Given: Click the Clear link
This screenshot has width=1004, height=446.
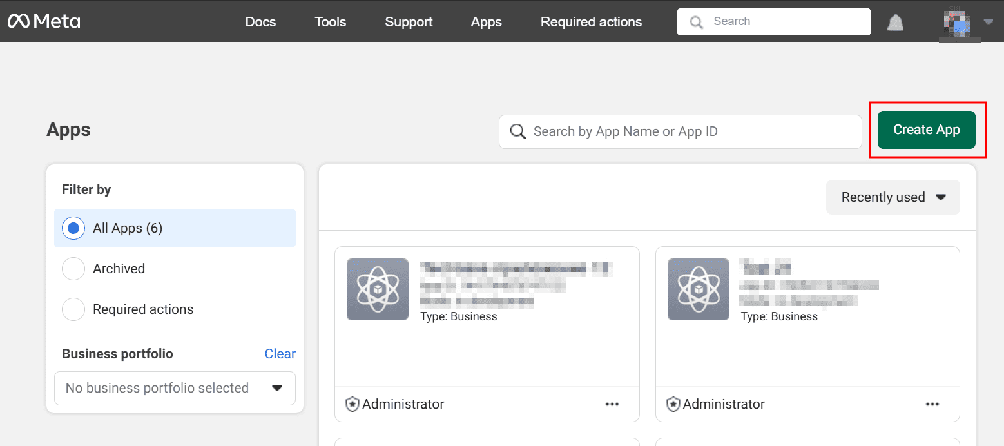Looking at the screenshot, I should click(x=280, y=354).
